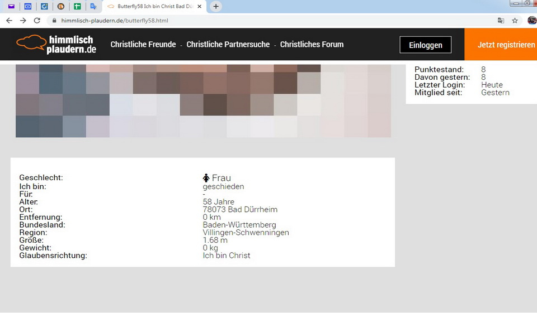Open Christliches Forum menu item
The height and width of the screenshot is (313, 537).
pyautogui.click(x=312, y=45)
